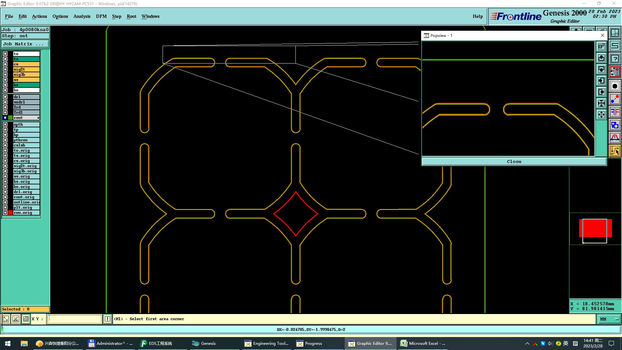Open the Job Matrix button menu
622x350 pixels.
point(25,44)
